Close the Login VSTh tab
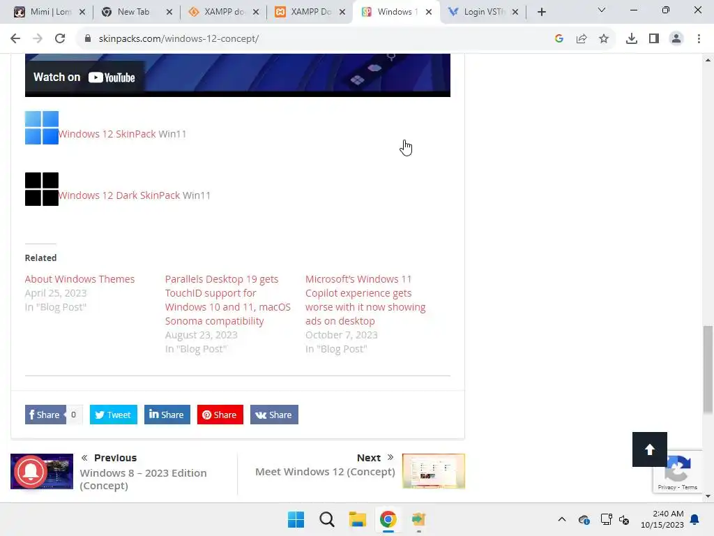 pyautogui.click(x=515, y=13)
